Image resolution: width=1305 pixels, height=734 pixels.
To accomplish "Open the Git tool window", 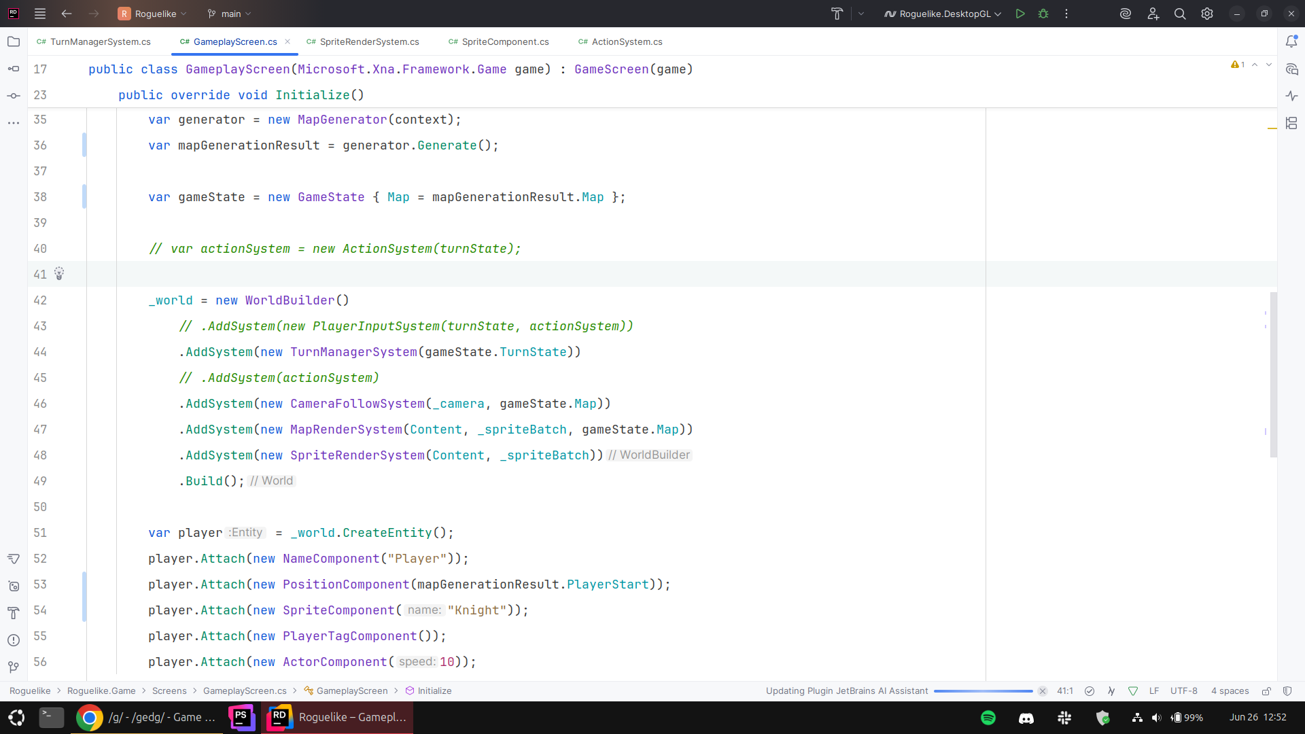I will coord(14,667).
